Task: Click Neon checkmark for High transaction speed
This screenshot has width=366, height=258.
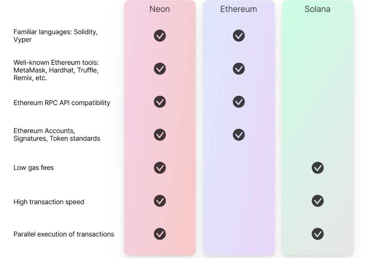Action: 160,201
